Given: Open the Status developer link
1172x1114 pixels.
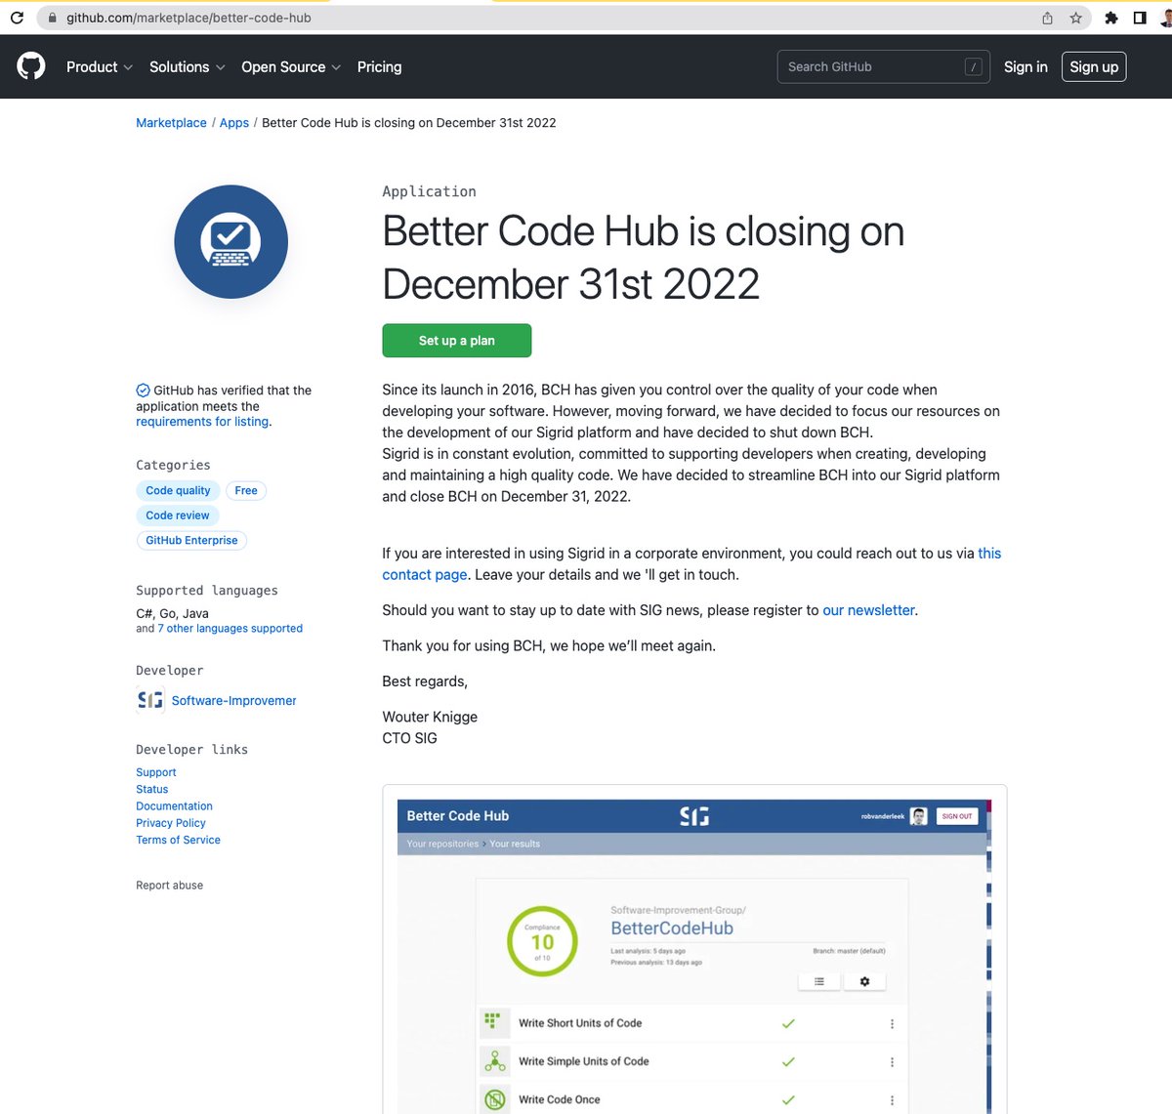Looking at the screenshot, I should pos(152,789).
